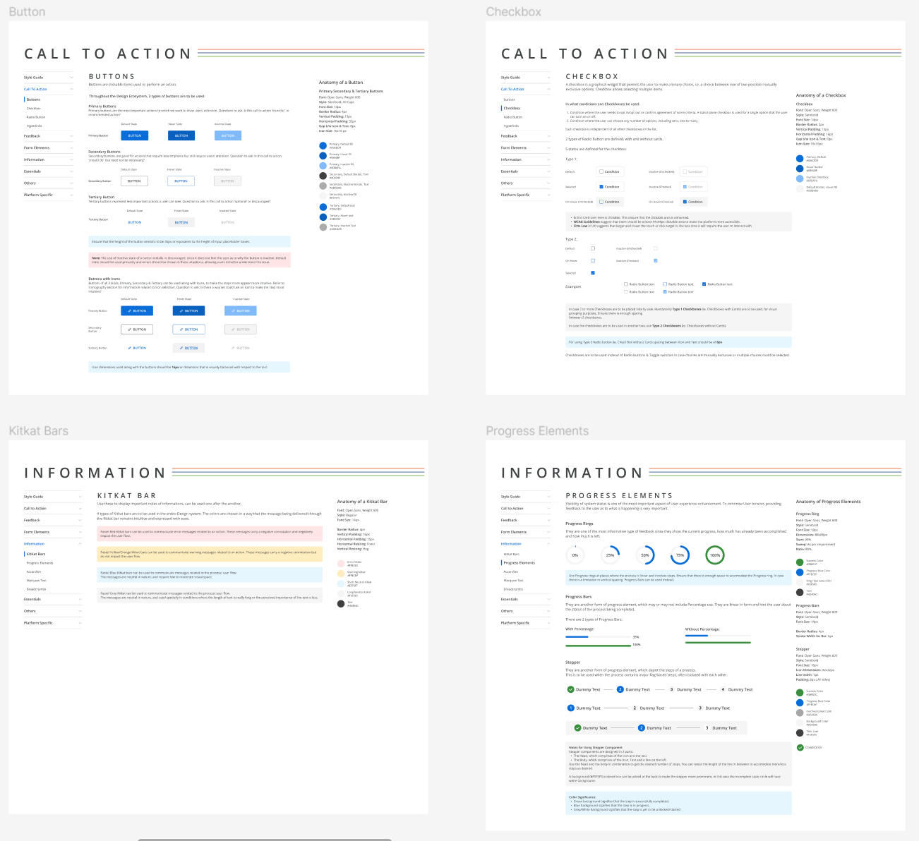Select the Progress Elements frame title label

click(537, 431)
